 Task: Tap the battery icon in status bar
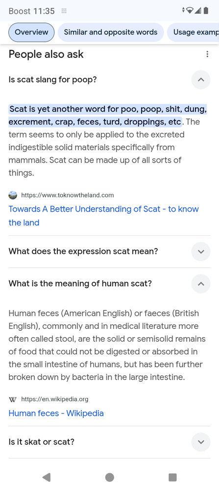(206, 11)
